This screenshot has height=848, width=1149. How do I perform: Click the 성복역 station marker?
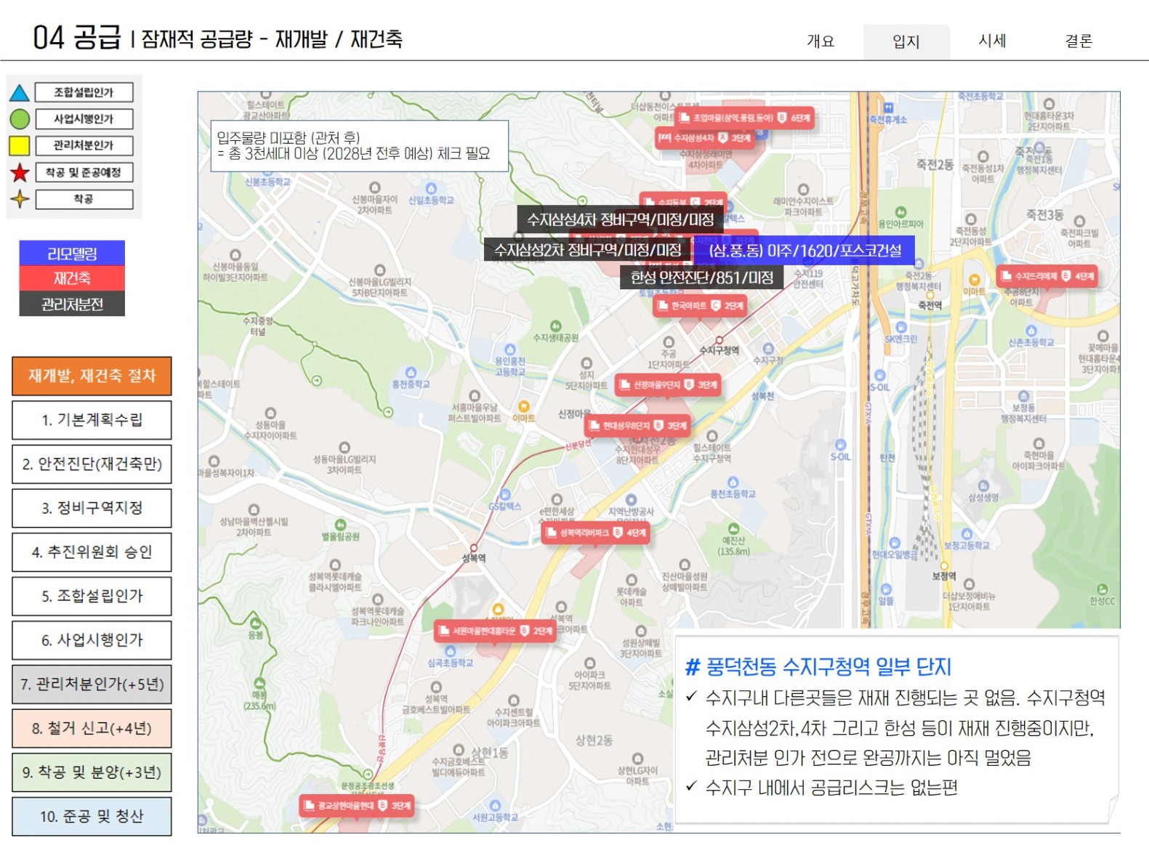(x=474, y=548)
